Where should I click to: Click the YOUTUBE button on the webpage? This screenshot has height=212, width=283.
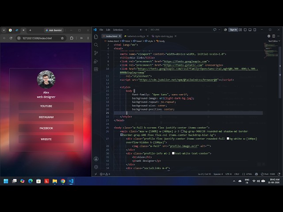pos(46,106)
